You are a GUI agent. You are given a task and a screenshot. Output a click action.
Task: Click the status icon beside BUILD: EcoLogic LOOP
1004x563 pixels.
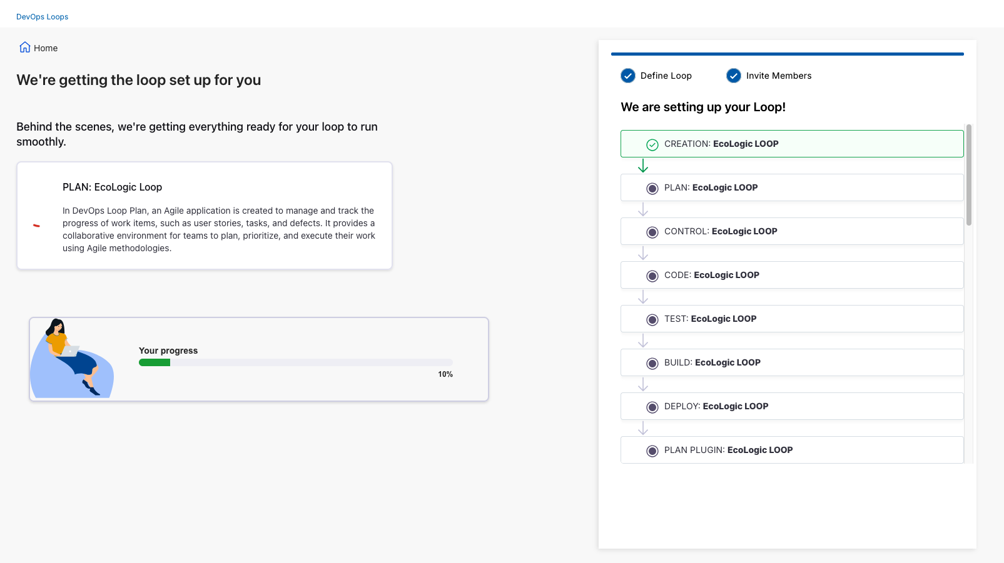(652, 362)
